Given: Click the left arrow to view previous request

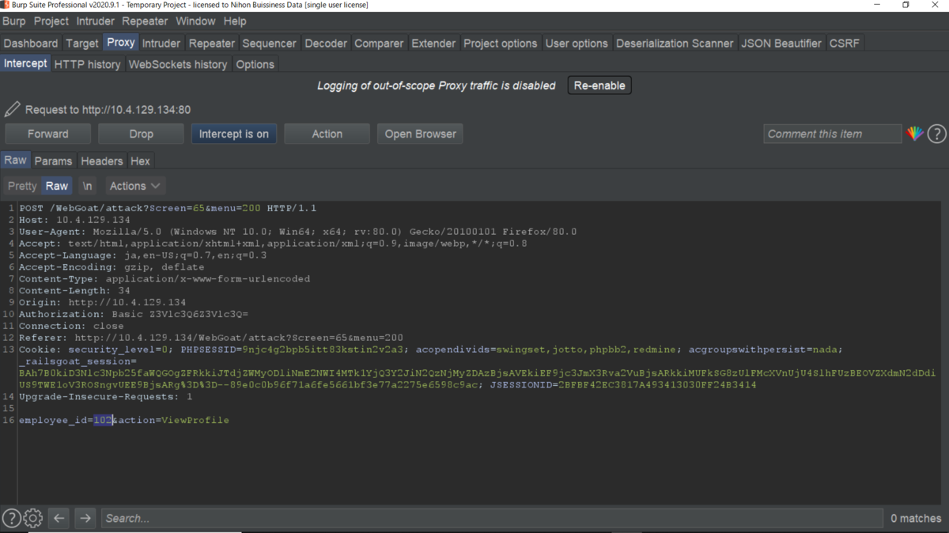Looking at the screenshot, I should point(59,518).
